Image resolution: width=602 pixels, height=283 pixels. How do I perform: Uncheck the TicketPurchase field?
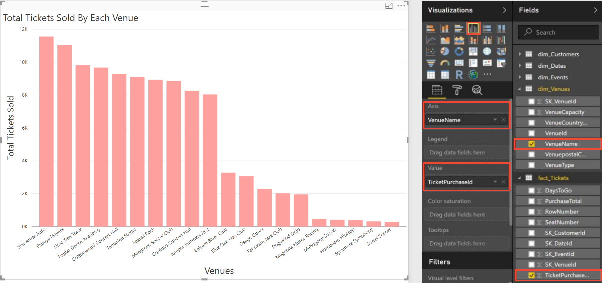pyautogui.click(x=531, y=275)
